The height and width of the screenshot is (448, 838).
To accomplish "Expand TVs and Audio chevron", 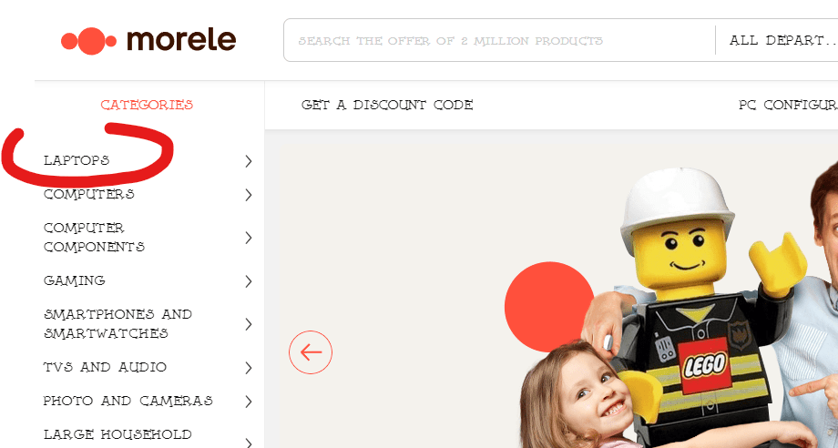I will (249, 368).
